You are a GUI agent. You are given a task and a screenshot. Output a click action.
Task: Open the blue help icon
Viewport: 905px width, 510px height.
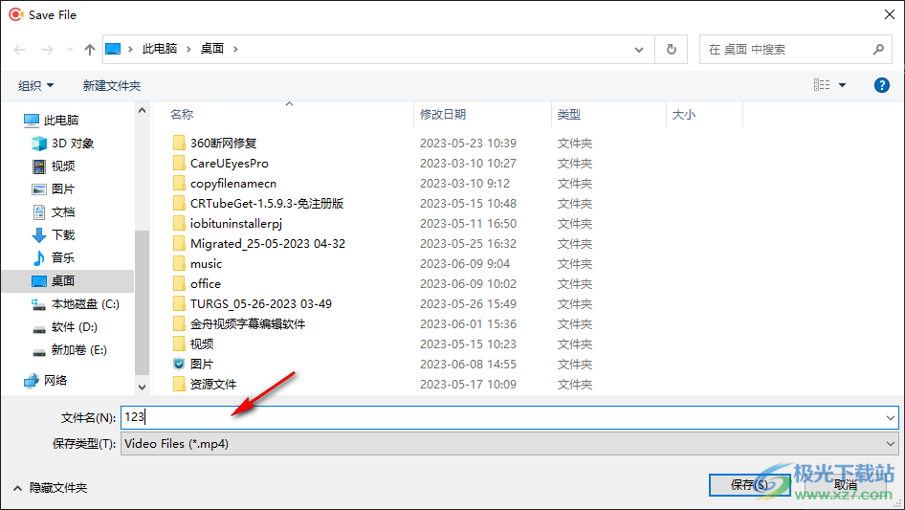[x=881, y=85]
